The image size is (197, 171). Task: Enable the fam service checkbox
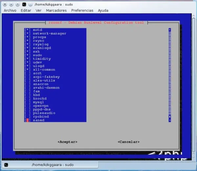click(x=28, y=91)
